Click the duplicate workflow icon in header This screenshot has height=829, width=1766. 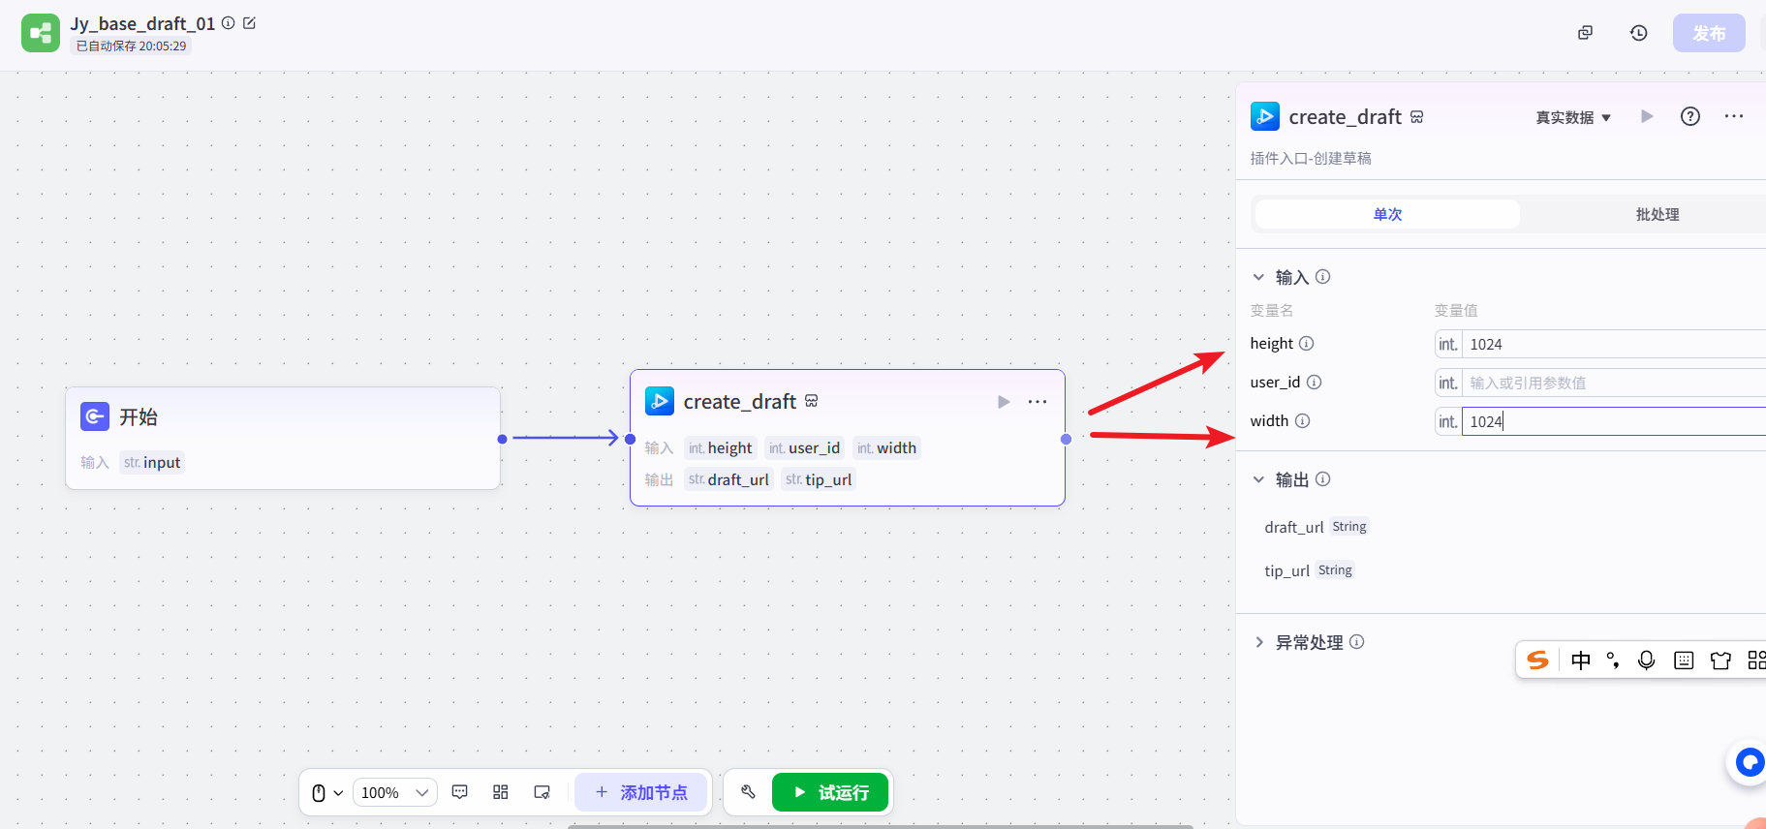[1585, 33]
